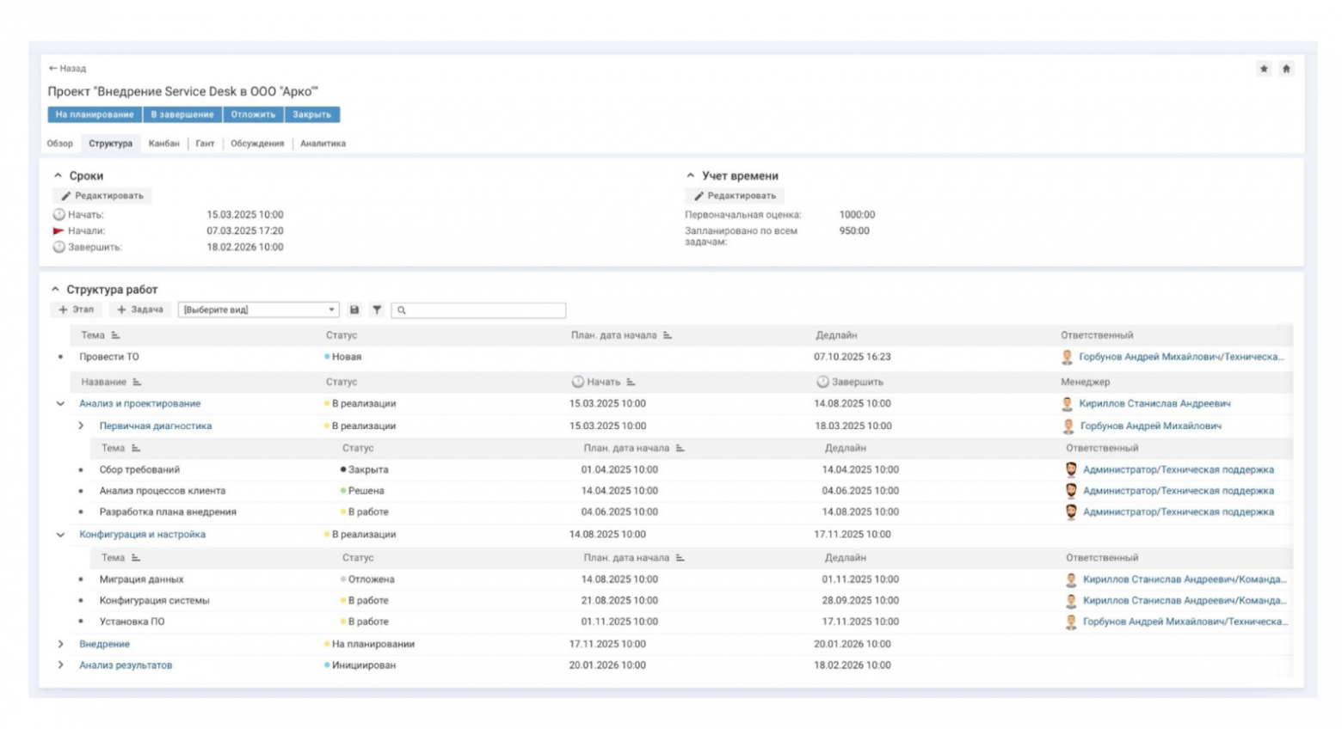
Task: Click the home icon in header
Action: click(1286, 69)
